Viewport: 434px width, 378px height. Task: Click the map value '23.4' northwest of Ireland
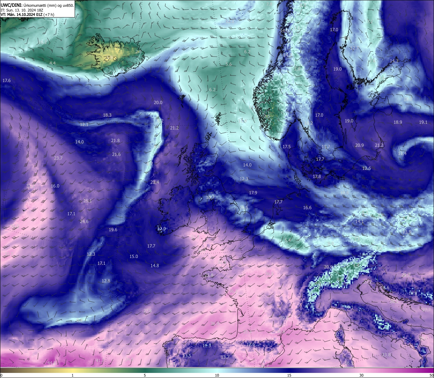155,182
